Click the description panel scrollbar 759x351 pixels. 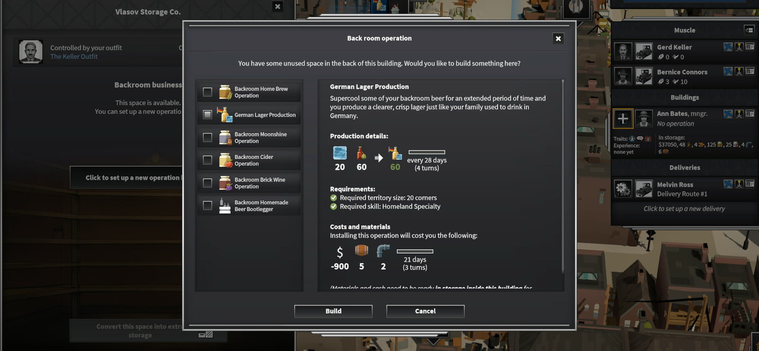coord(563,176)
